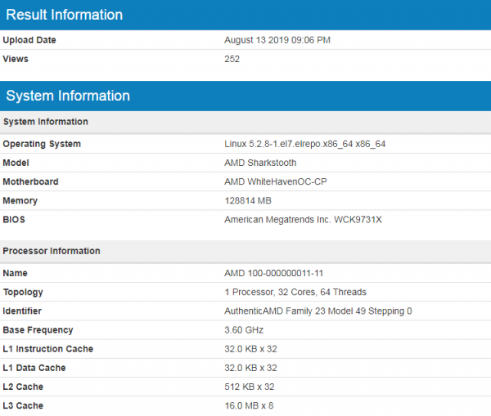Screen dimensions: 491x416
Task: Select the 128814 MB memory value
Action: 247,200
